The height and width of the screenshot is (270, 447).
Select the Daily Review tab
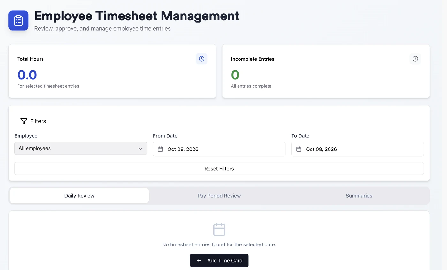click(x=79, y=196)
